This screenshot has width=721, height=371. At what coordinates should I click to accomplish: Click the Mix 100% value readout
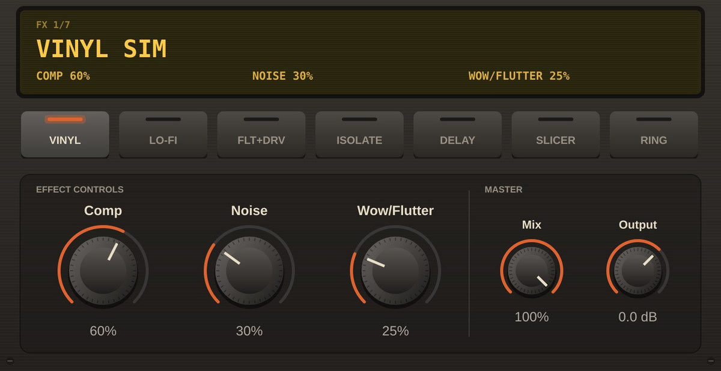pyautogui.click(x=532, y=317)
